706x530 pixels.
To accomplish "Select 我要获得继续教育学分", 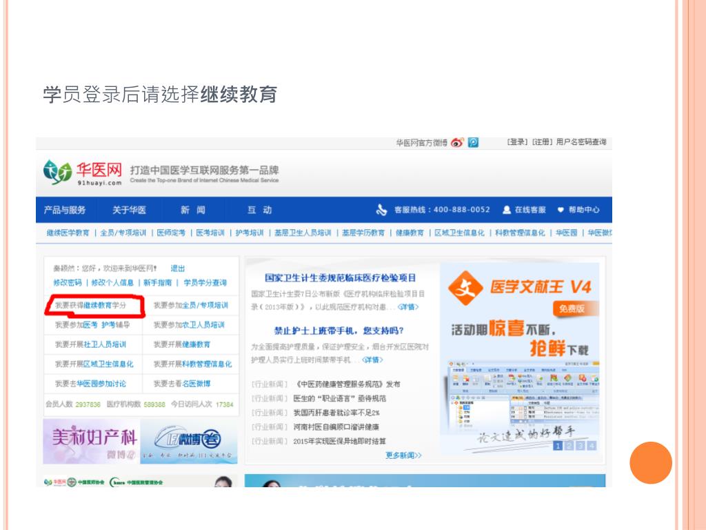I will 90,305.
